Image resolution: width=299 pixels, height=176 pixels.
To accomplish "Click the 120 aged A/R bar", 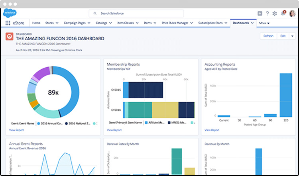I will [x=286, y=95].
